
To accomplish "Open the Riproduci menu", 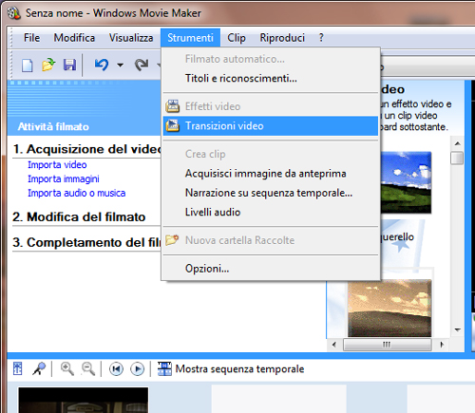I will pos(282,38).
